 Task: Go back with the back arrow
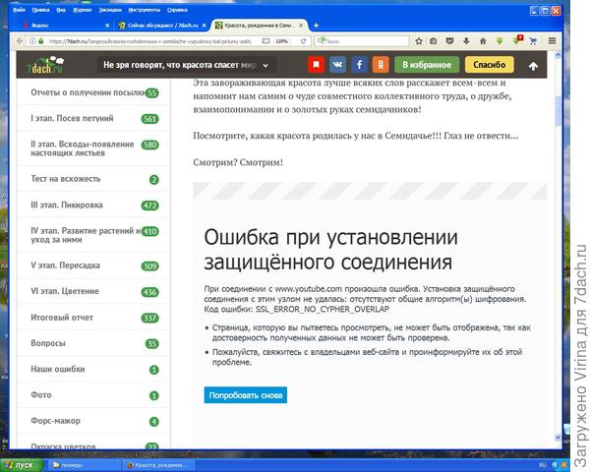[x=20, y=41]
